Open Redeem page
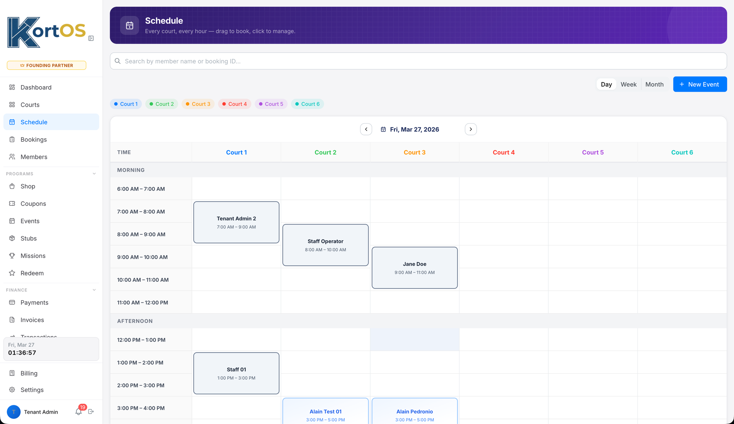The height and width of the screenshot is (424, 734). (x=51, y=273)
